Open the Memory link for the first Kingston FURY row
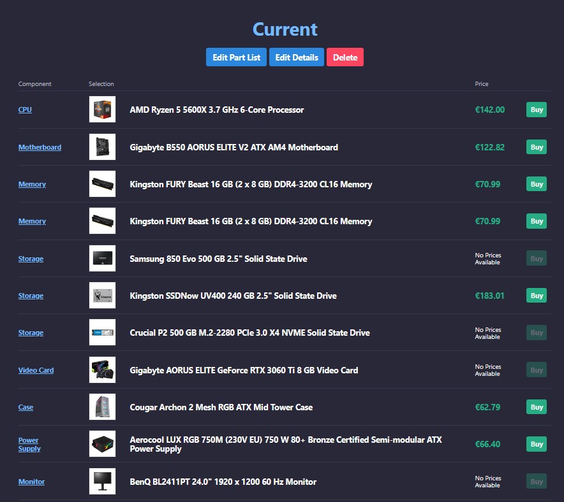The height and width of the screenshot is (502, 564). (32, 184)
